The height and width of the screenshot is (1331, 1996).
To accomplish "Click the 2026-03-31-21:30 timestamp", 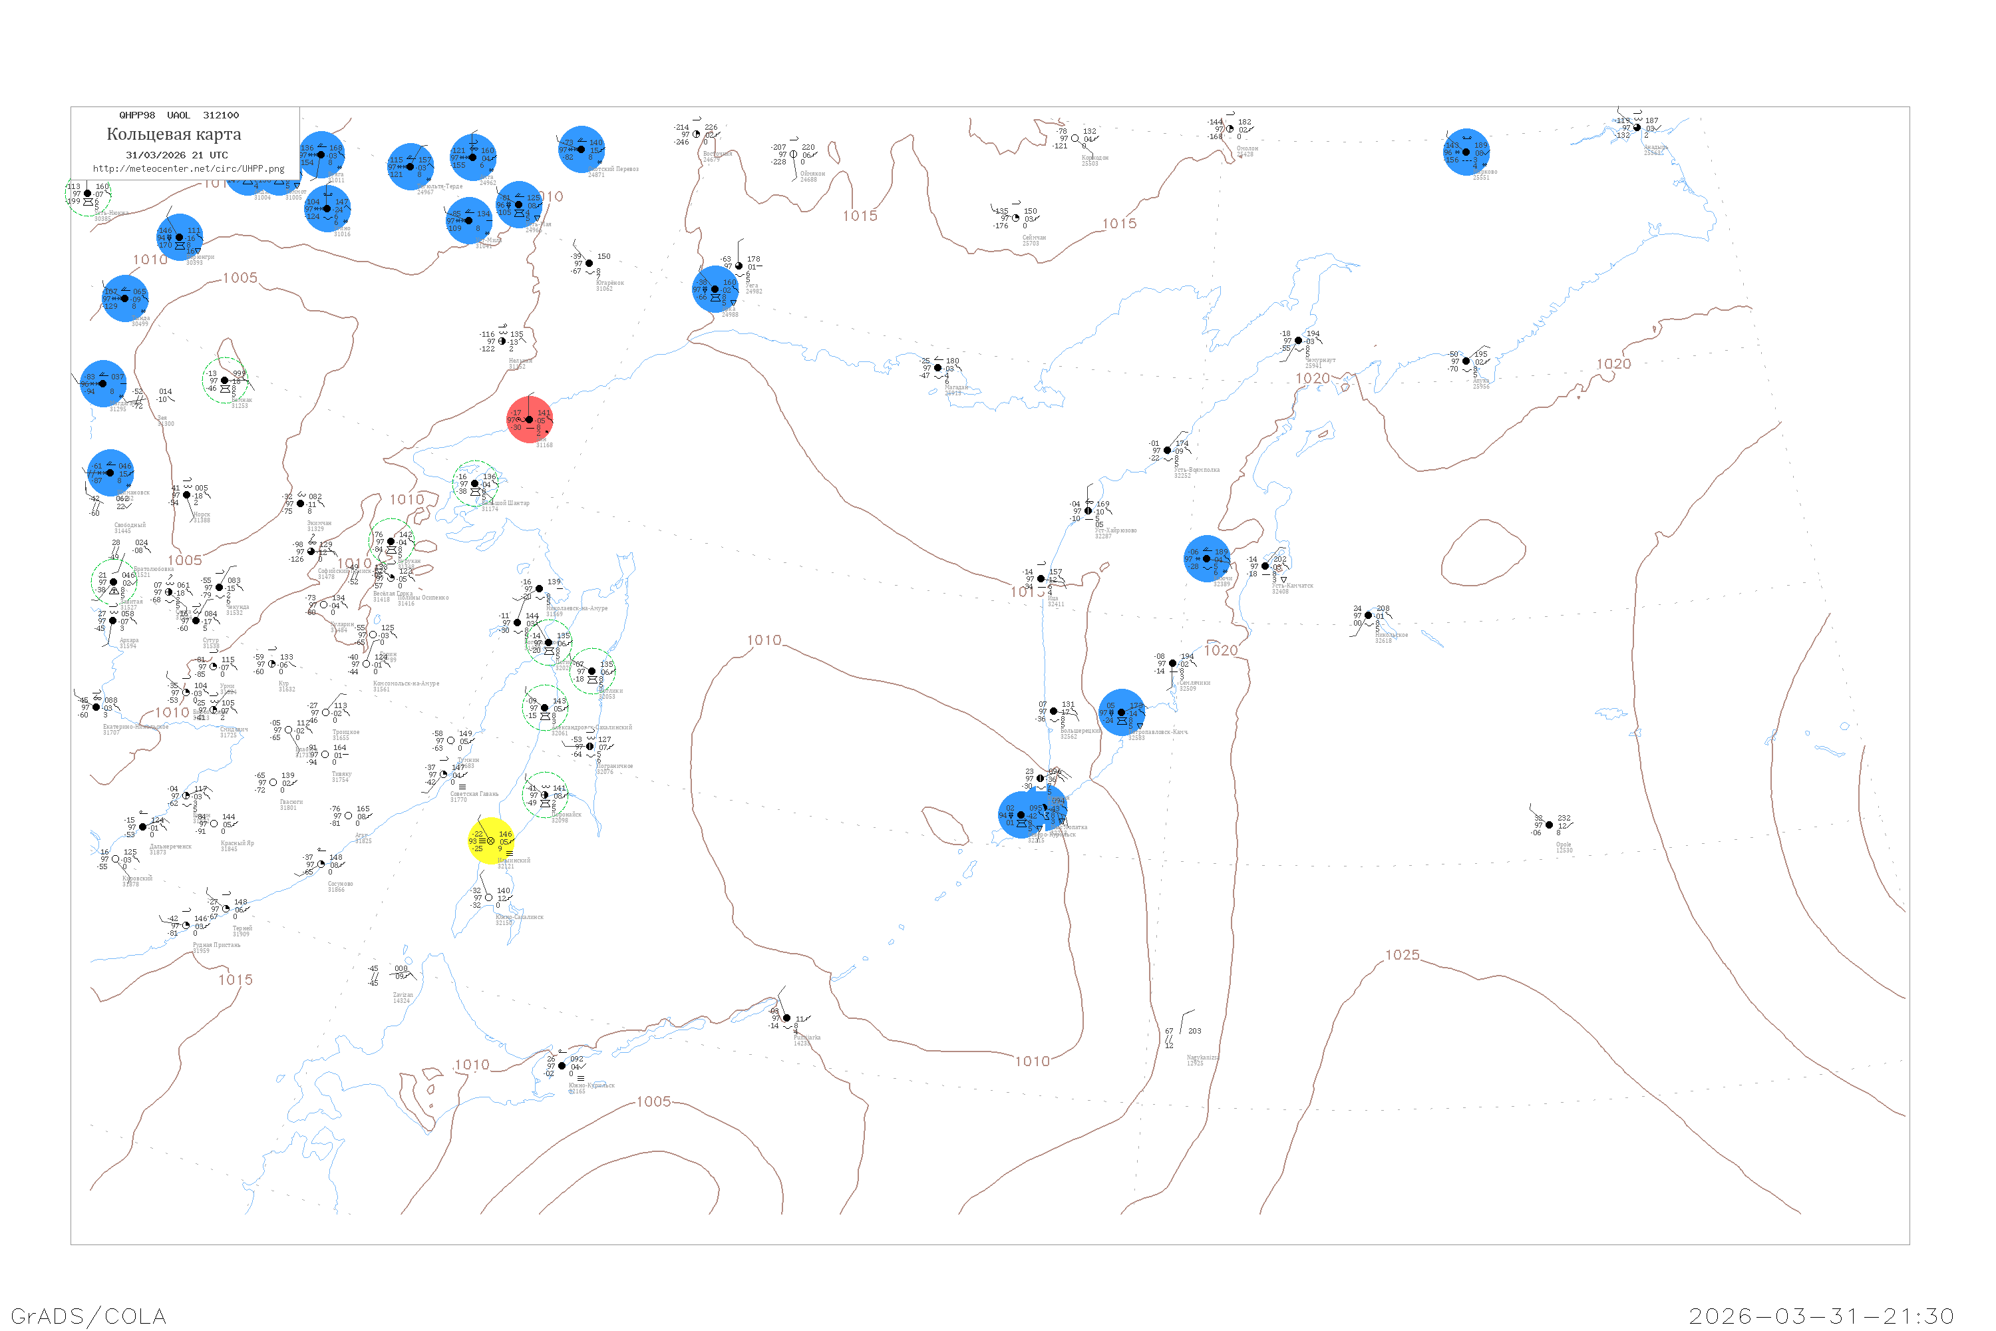I will (x=1821, y=1316).
